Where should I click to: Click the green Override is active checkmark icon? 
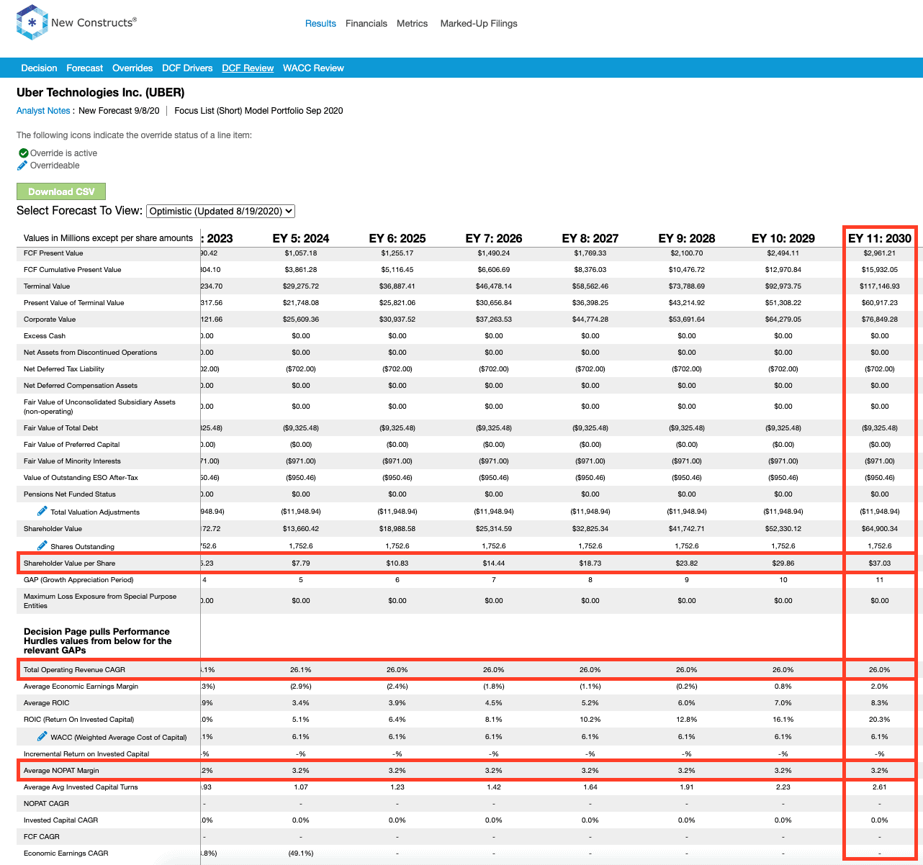pos(23,153)
